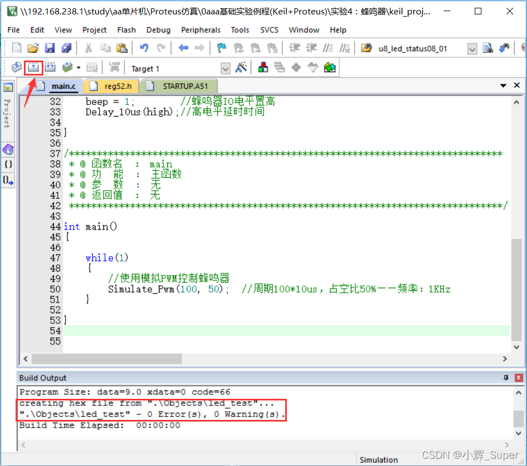
Task: Build target files icon
Action: (33, 67)
